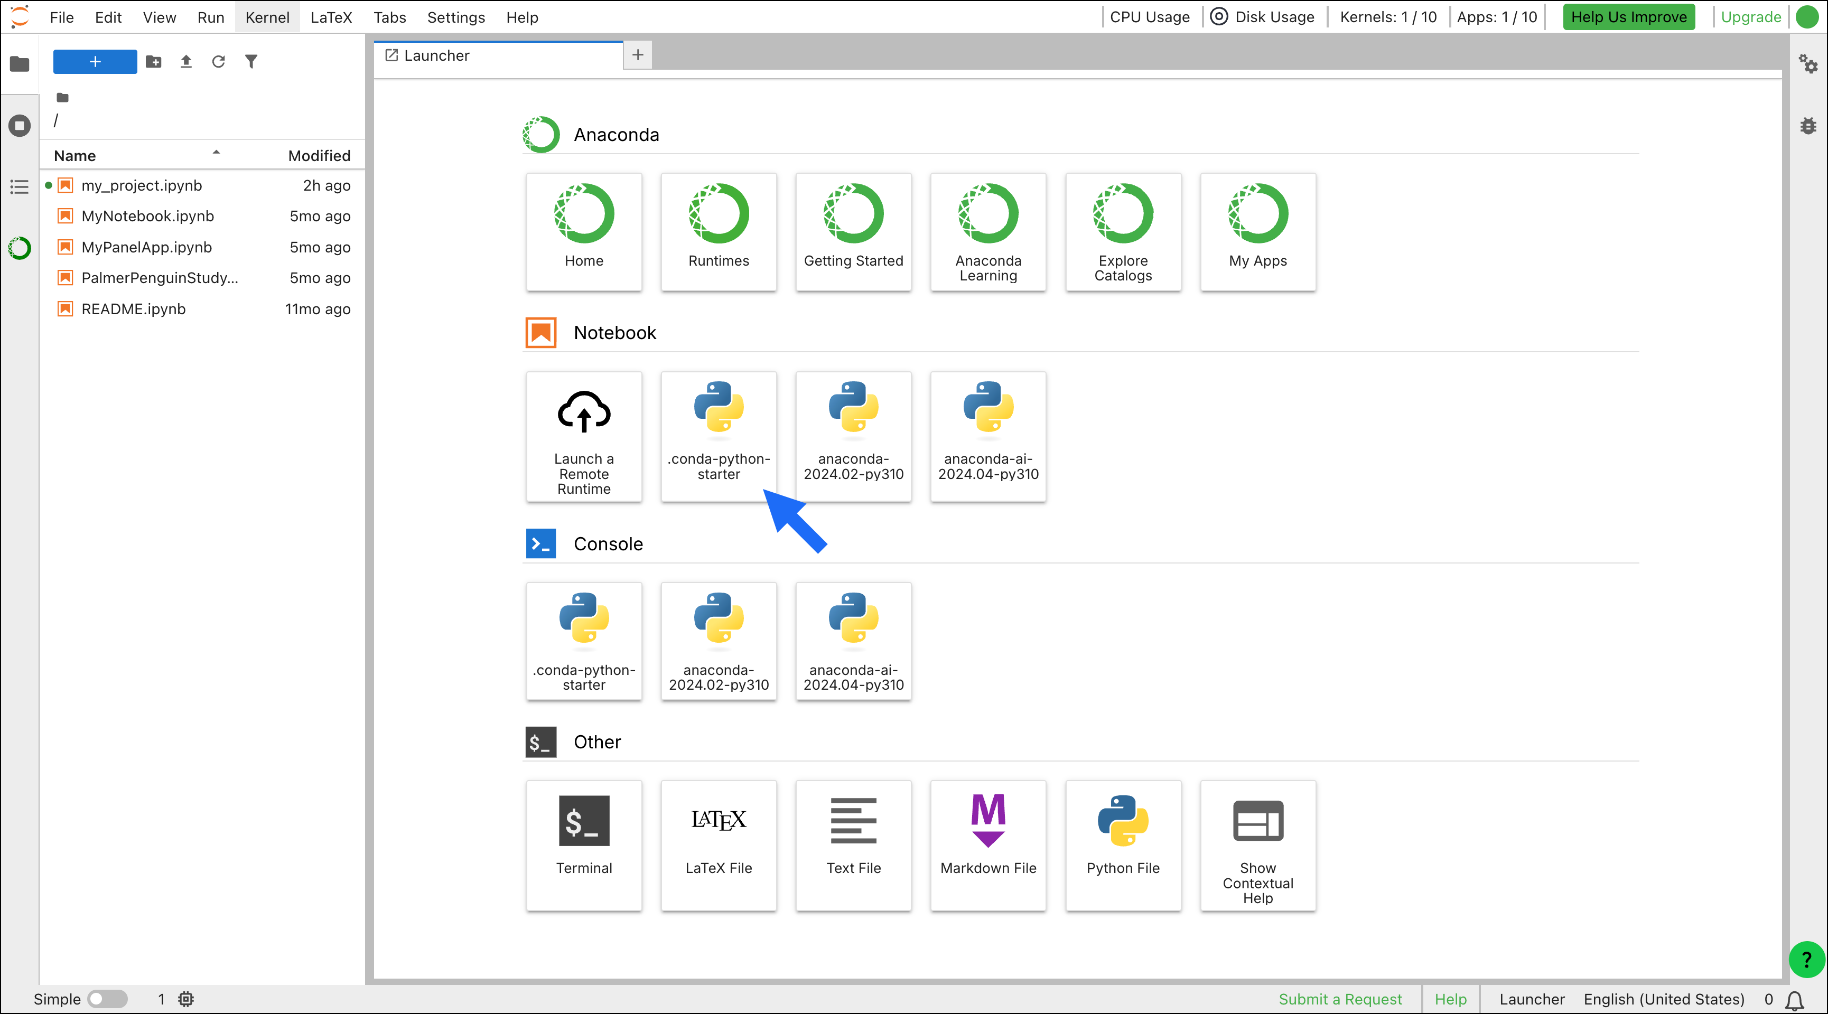This screenshot has height=1014, width=1828.
Task: Toggle Simple interface mode switch
Action: (x=107, y=998)
